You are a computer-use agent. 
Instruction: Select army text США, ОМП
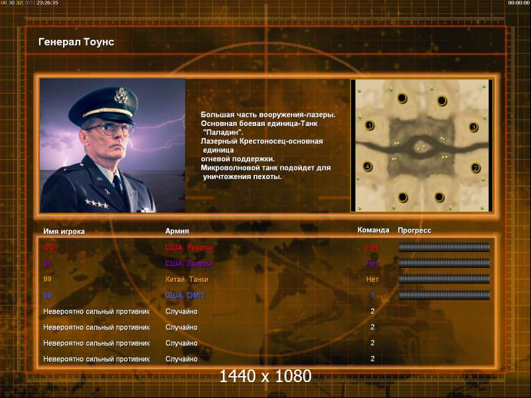185,295
